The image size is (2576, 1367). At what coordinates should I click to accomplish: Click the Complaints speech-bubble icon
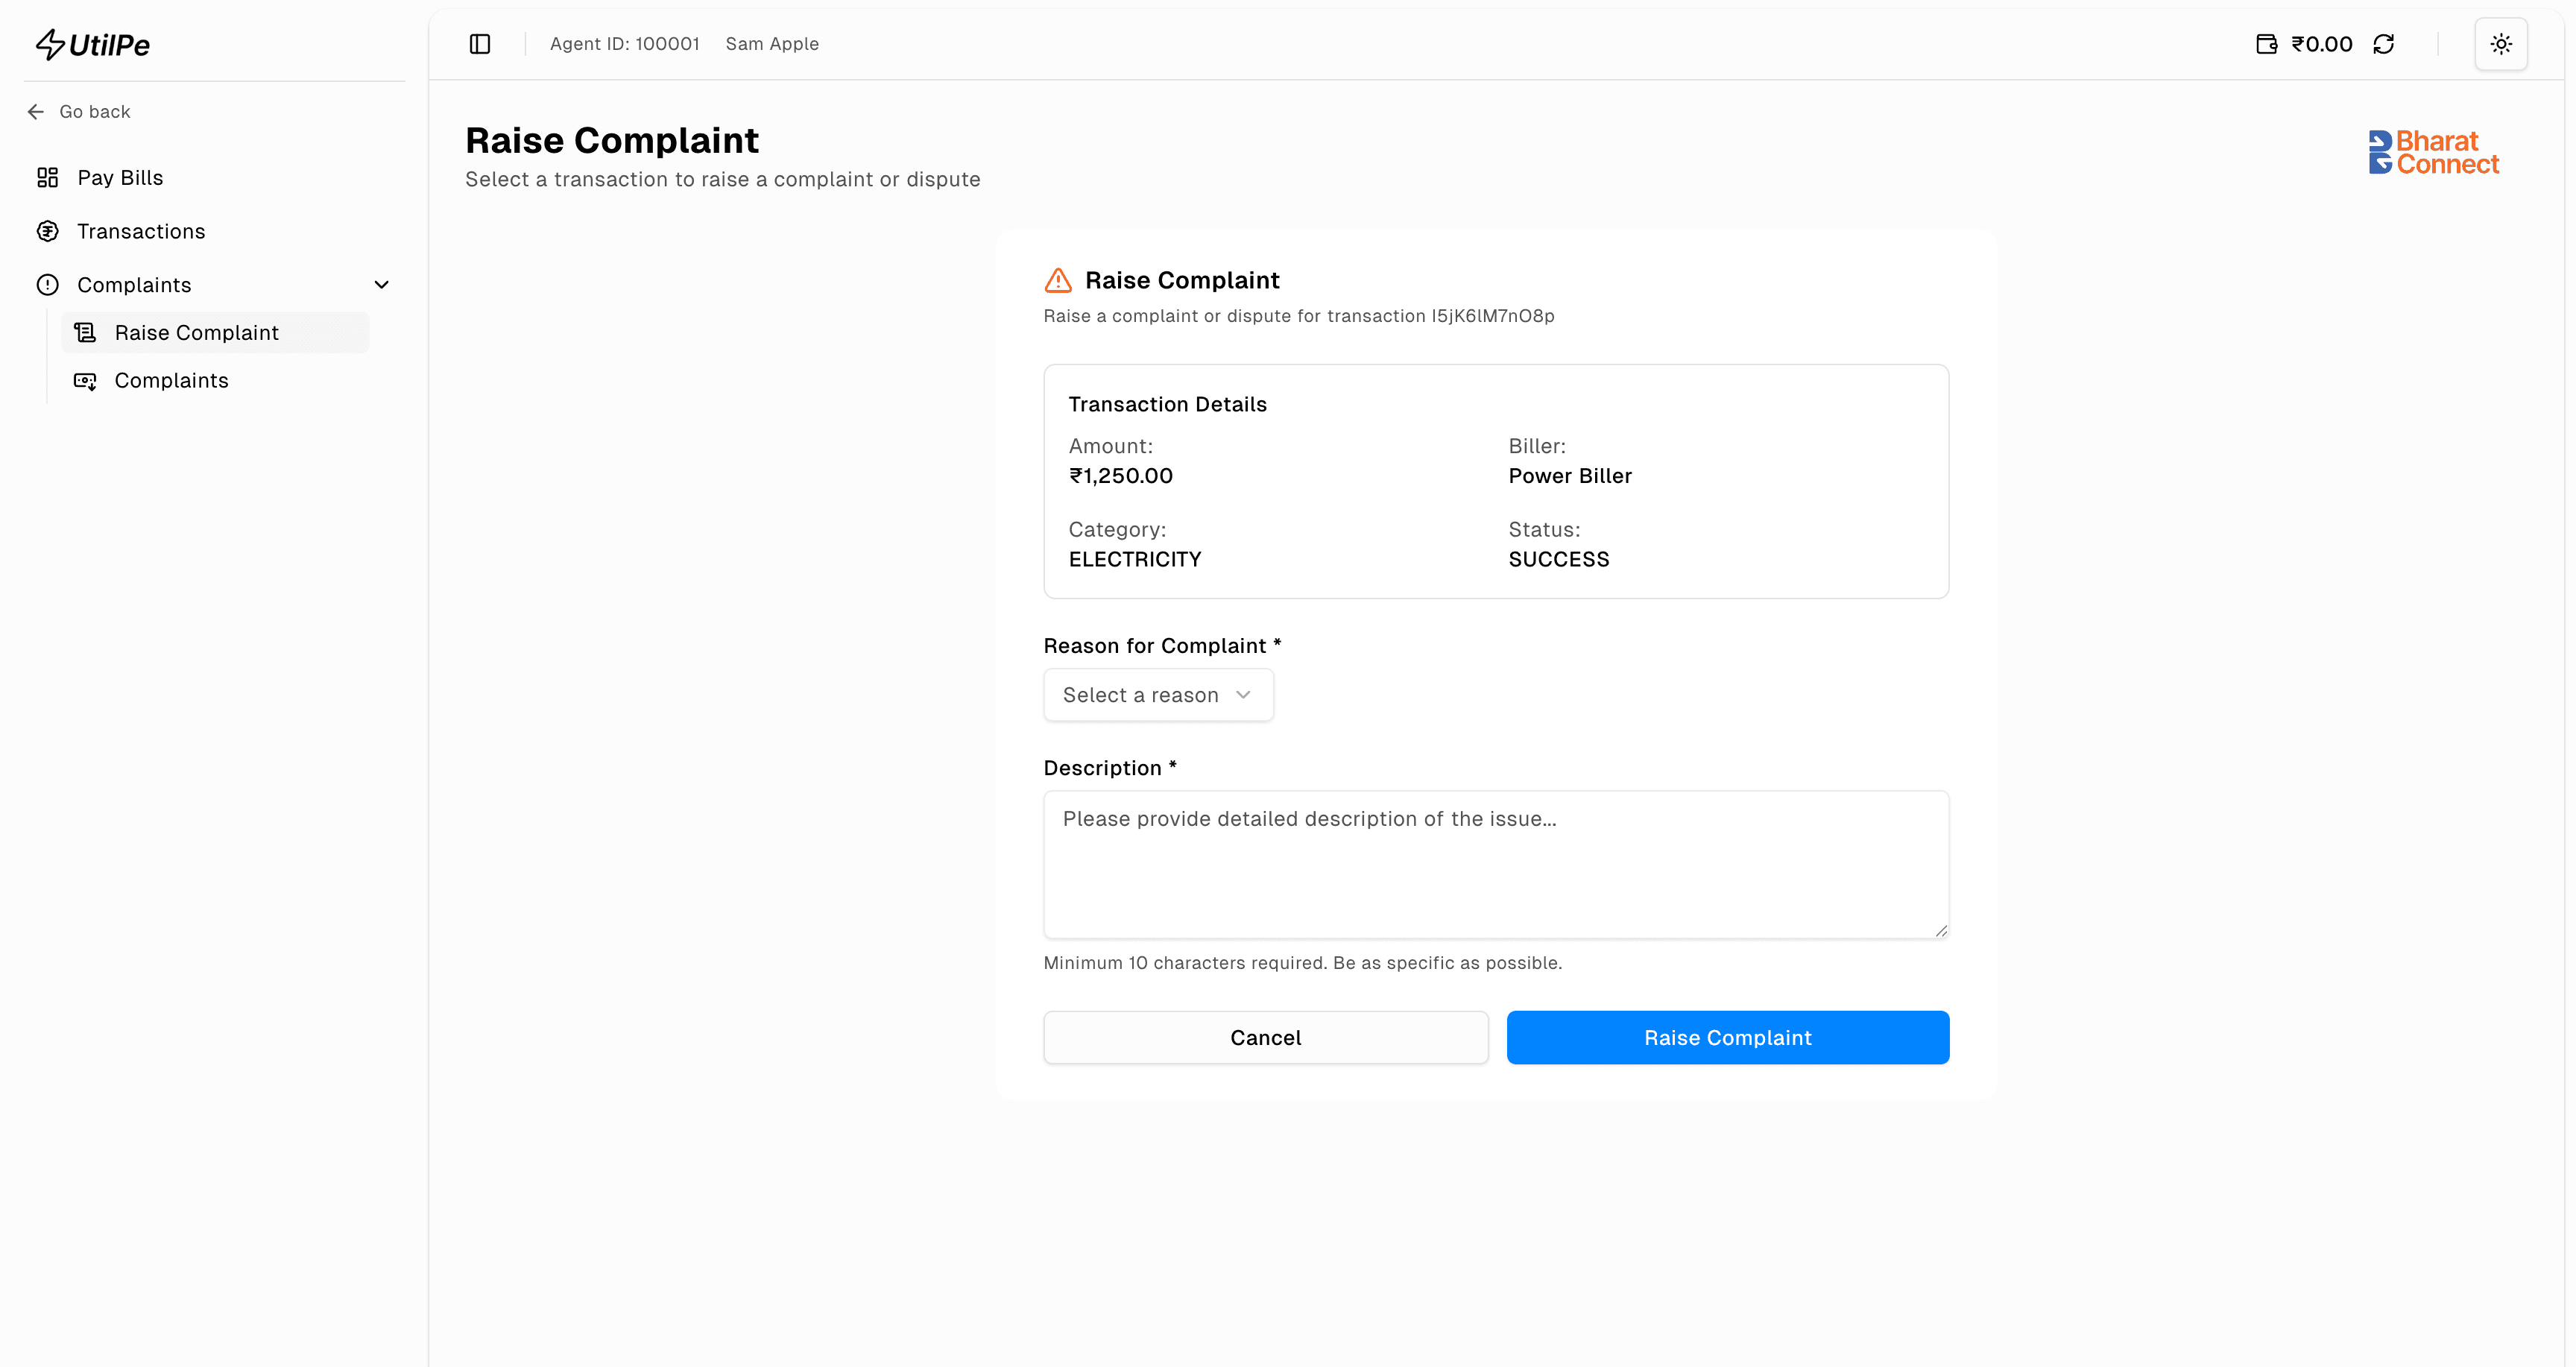point(85,381)
